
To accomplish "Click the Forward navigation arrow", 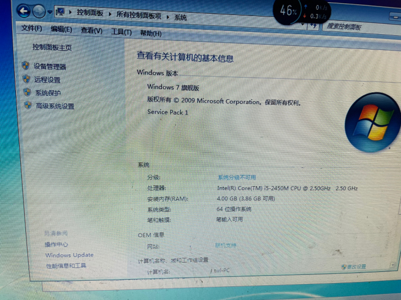I will tap(39, 12).
